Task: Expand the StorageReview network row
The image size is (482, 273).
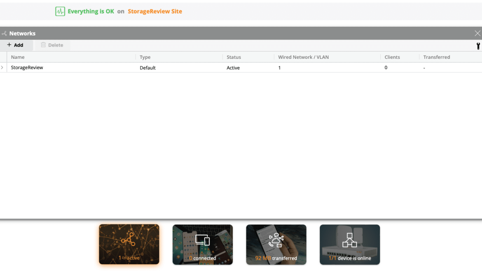Action: point(2,68)
